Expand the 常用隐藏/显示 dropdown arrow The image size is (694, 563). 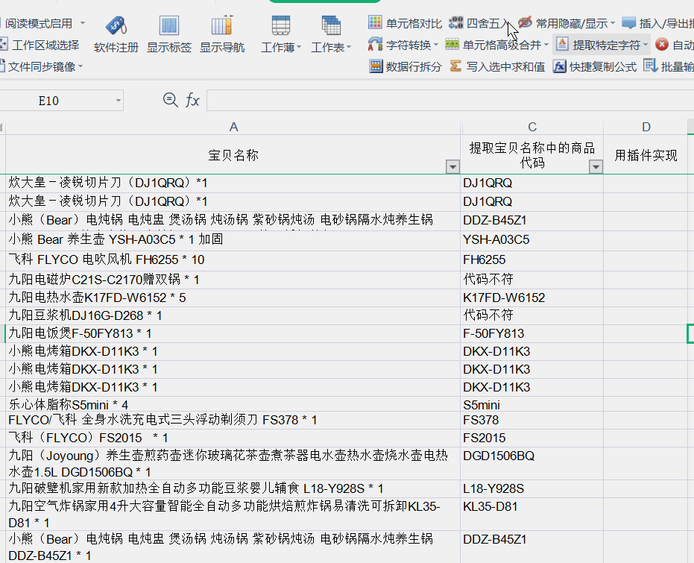click(613, 22)
